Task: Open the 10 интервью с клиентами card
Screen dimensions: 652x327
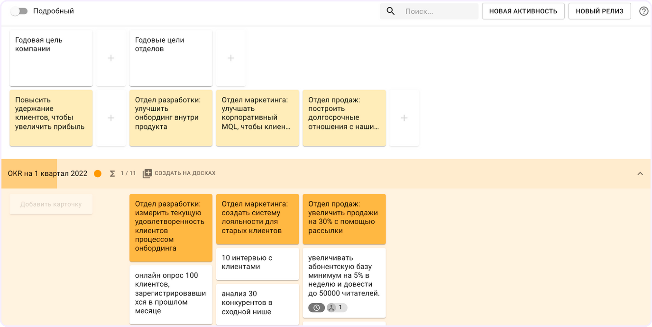Action: [257, 263]
